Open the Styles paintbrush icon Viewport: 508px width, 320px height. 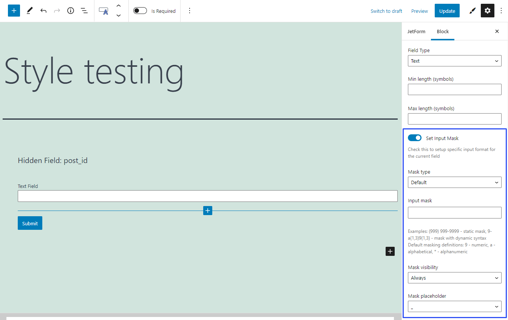click(472, 11)
